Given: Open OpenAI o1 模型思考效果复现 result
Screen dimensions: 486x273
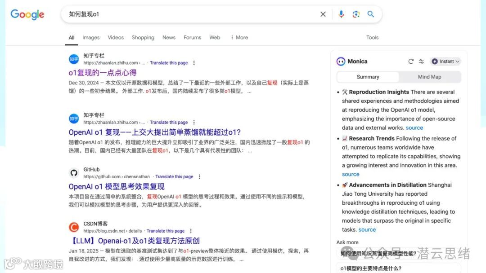Looking at the screenshot, I should [117, 186].
